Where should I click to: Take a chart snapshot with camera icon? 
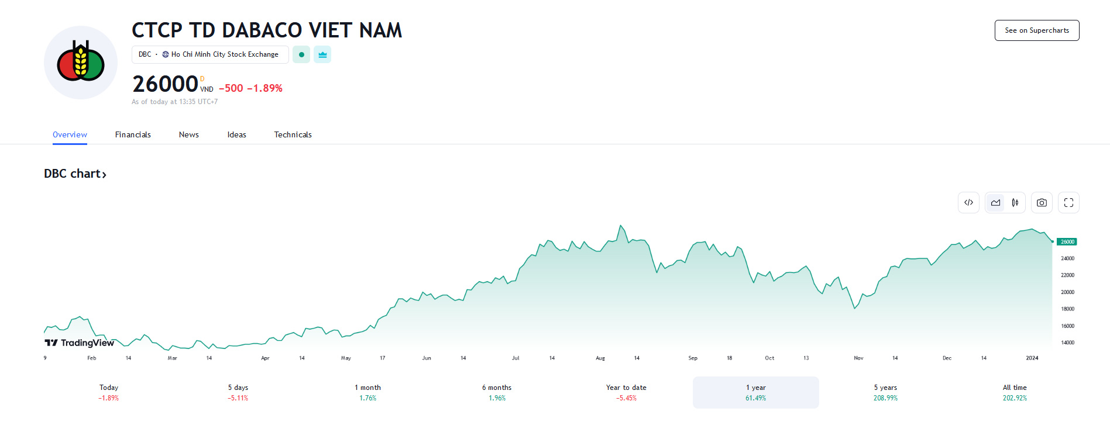[x=1042, y=202]
